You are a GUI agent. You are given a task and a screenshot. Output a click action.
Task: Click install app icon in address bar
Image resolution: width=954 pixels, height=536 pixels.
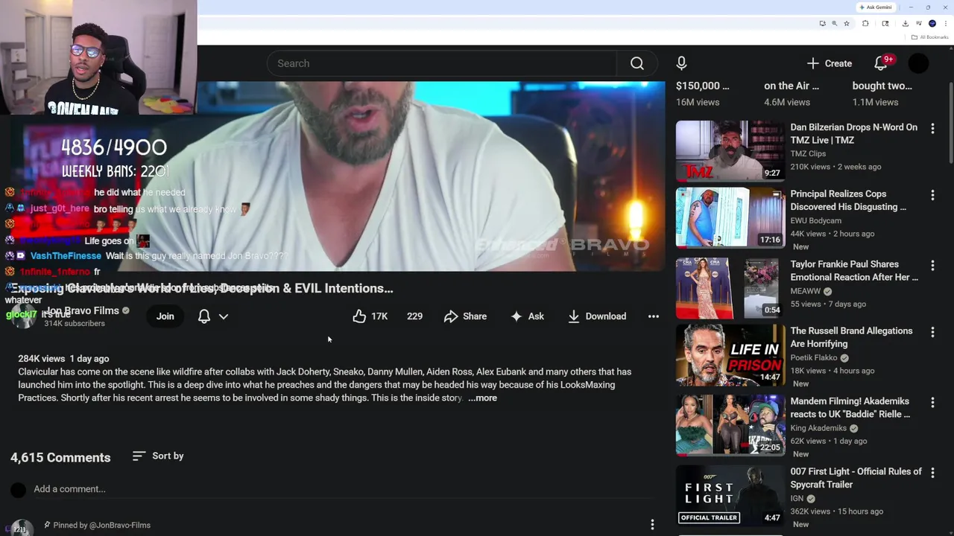[823, 24]
